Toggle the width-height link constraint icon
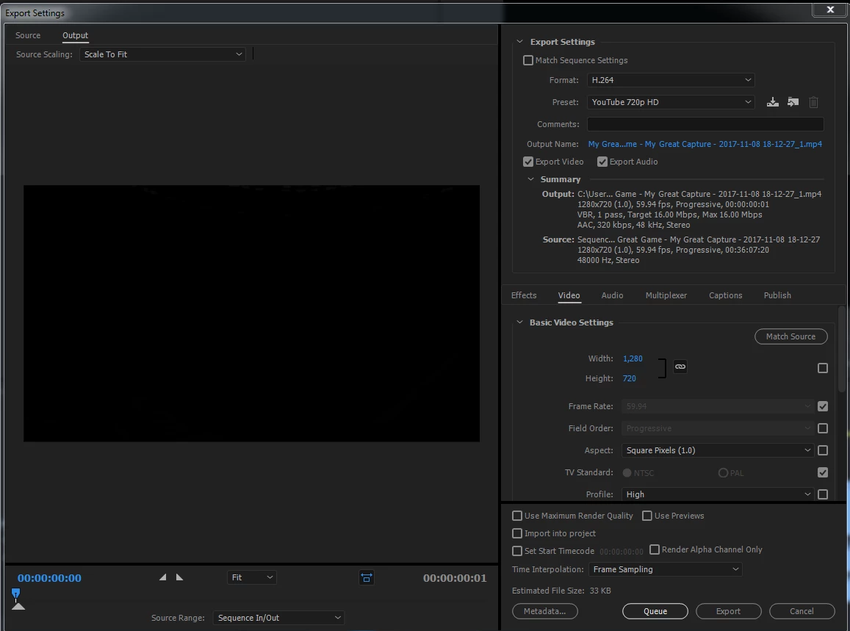Viewport: 850px width, 631px height. (680, 367)
